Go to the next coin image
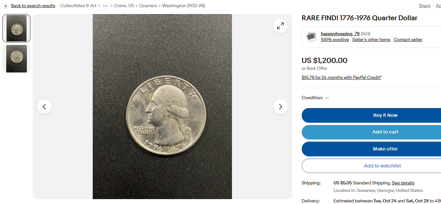This screenshot has width=441, height=204. point(280,106)
